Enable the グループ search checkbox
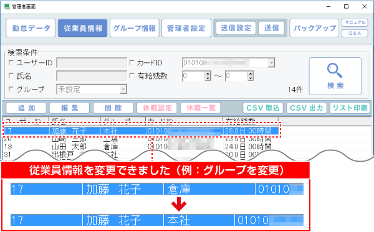 [11, 89]
